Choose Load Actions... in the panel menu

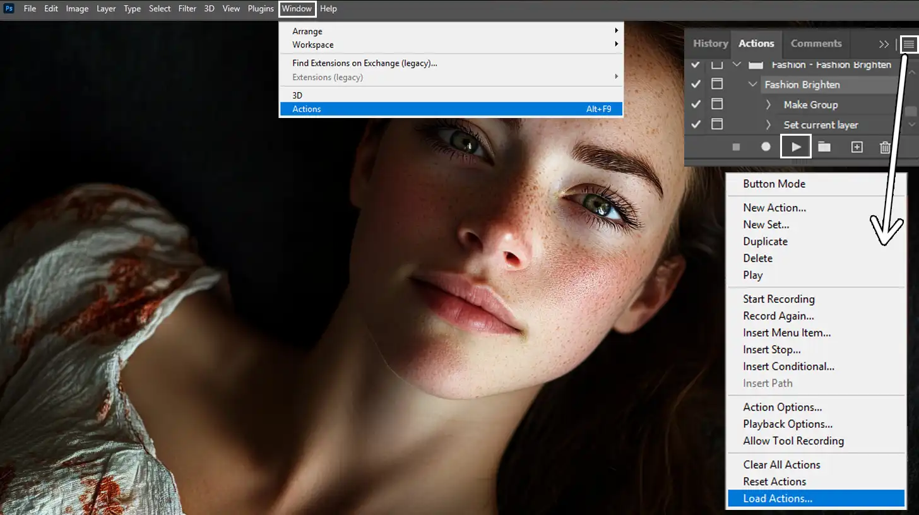coord(815,499)
